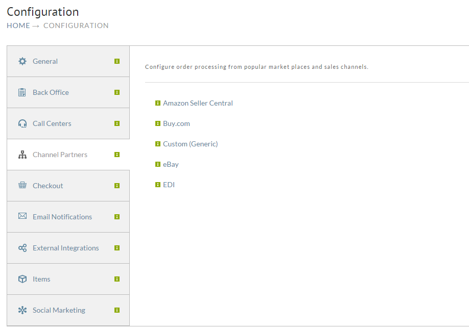Open Amazon Seller Central settings link

(x=198, y=103)
